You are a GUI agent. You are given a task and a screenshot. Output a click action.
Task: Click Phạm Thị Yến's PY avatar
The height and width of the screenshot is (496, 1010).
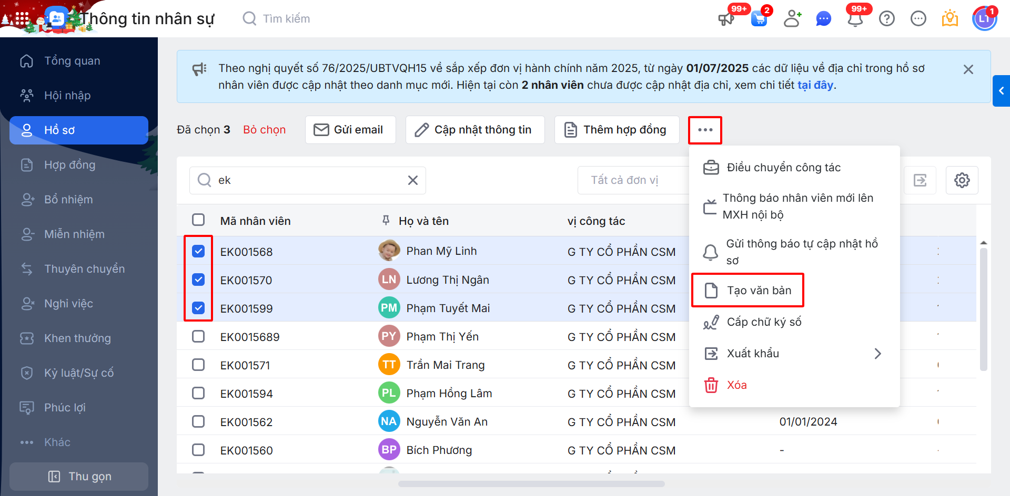[x=389, y=336]
